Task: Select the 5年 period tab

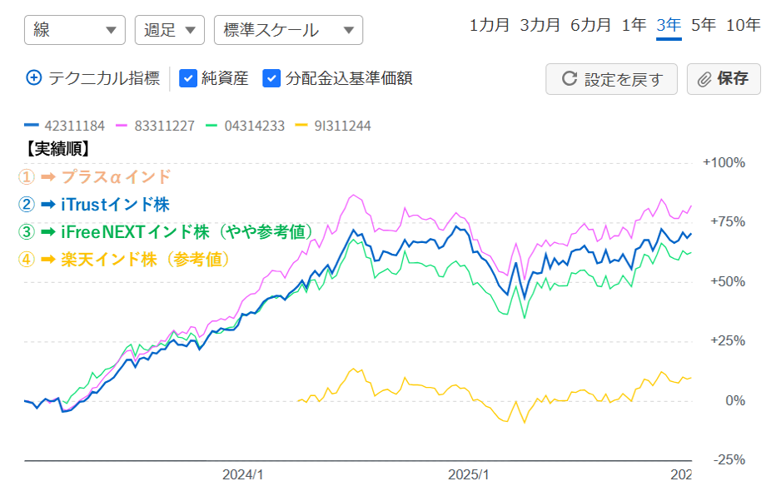Action: point(704,25)
